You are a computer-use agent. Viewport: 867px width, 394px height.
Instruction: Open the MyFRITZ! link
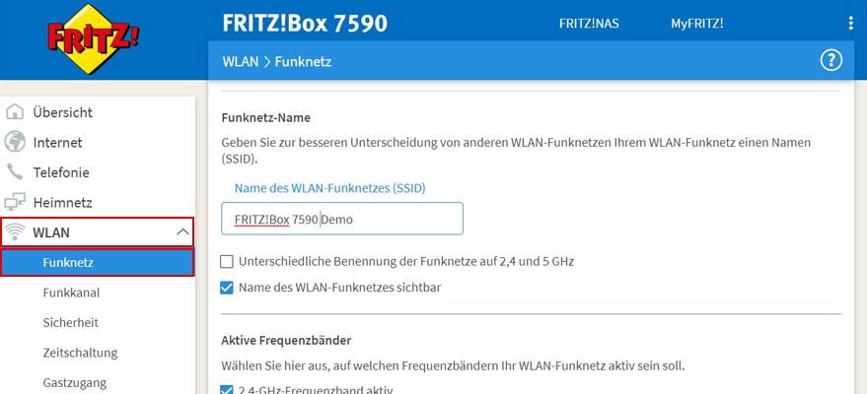point(696,23)
